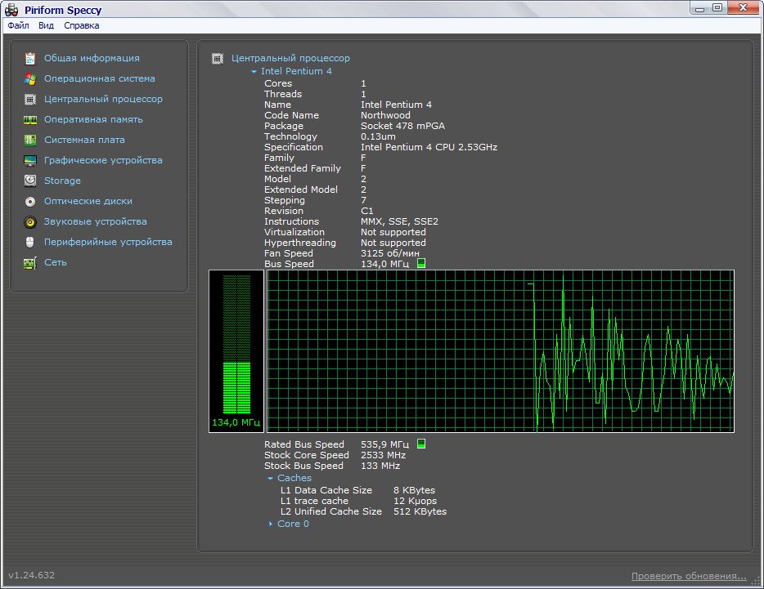
Task: Open the Оптические диски section
Action: click(88, 201)
